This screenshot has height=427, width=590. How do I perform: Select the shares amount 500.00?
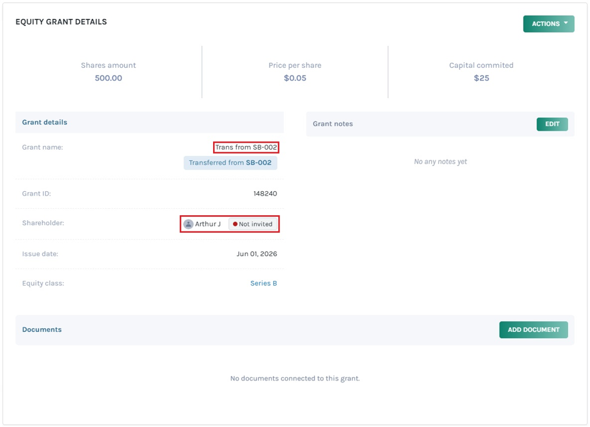[108, 78]
